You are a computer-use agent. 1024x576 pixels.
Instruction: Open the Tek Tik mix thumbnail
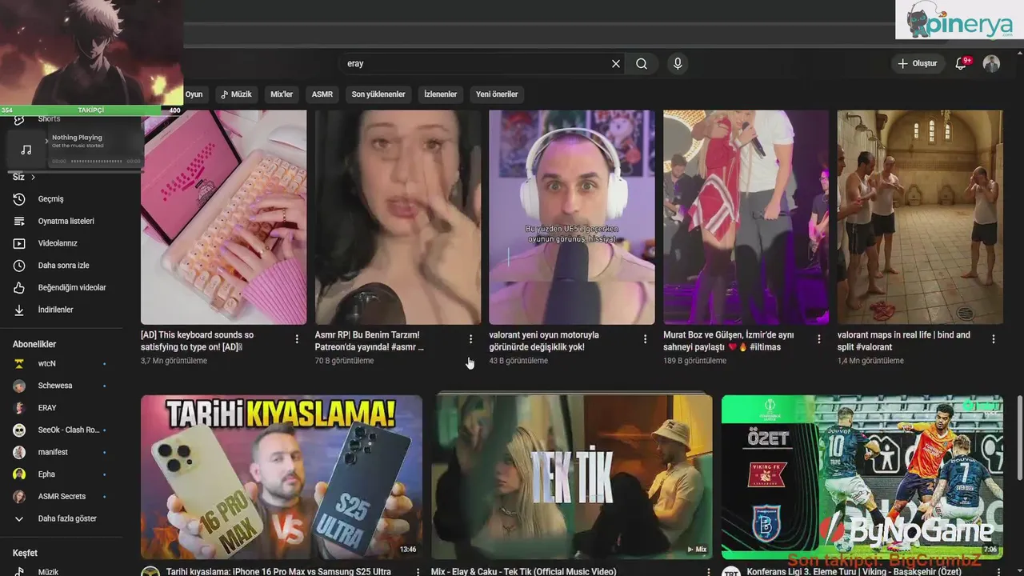(571, 477)
